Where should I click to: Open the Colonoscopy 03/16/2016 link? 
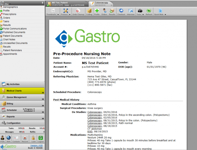[x=95, y=115]
